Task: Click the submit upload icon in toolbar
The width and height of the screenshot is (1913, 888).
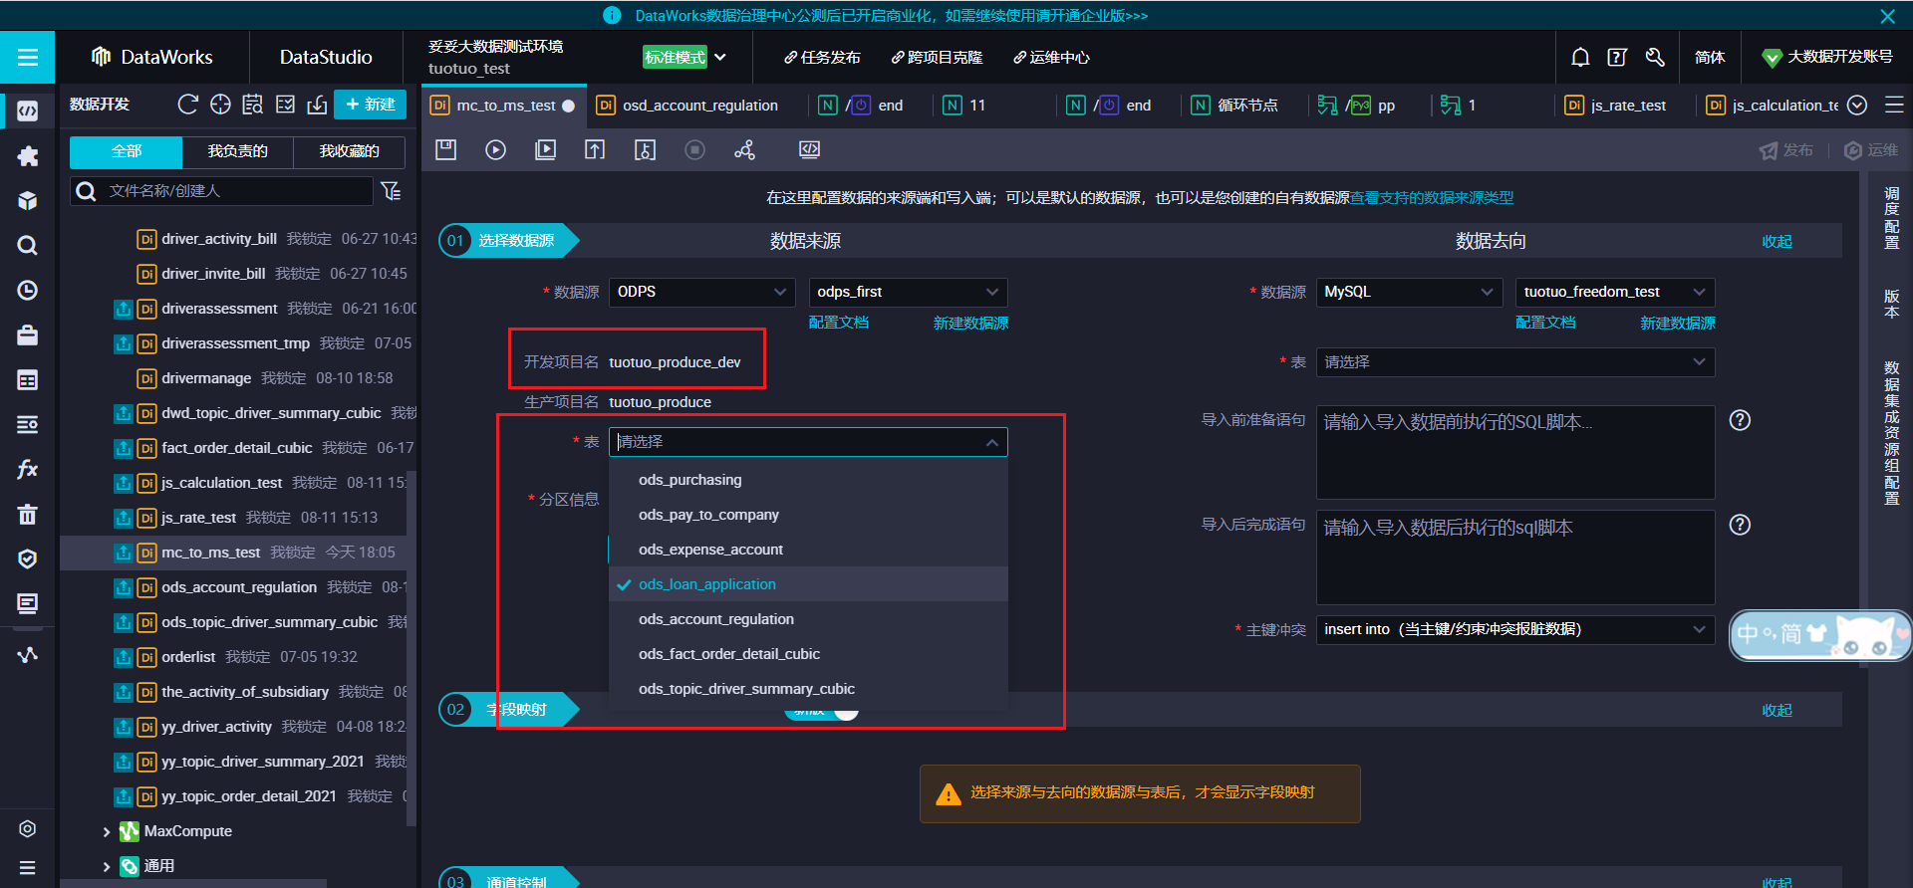Action: tap(595, 150)
